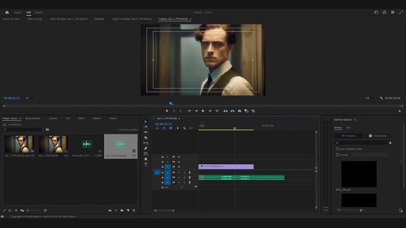406x228 pixels.
Task: Click the My Templates button
Action: [x=348, y=136]
